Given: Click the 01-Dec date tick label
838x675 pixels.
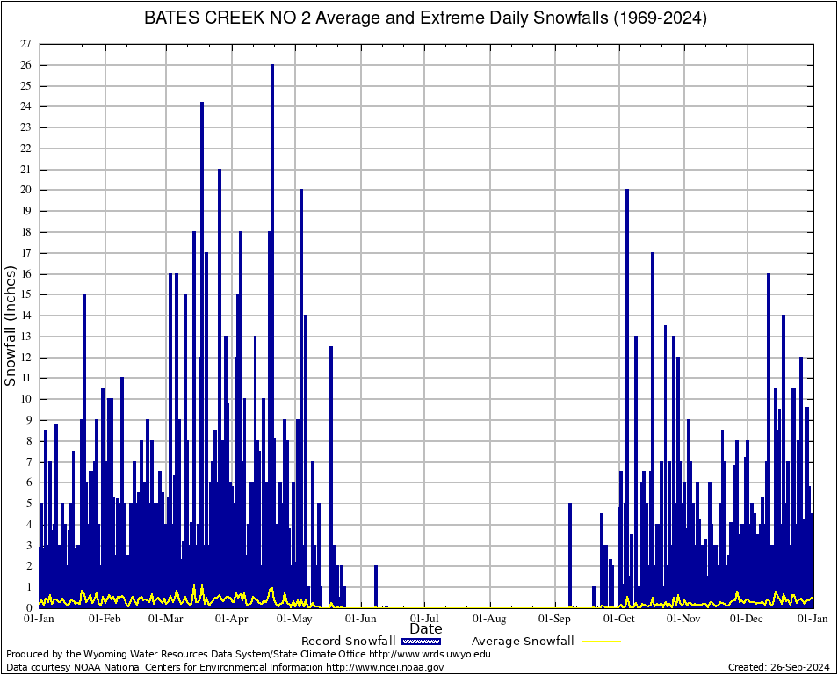Looking at the screenshot, I should [x=747, y=619].
